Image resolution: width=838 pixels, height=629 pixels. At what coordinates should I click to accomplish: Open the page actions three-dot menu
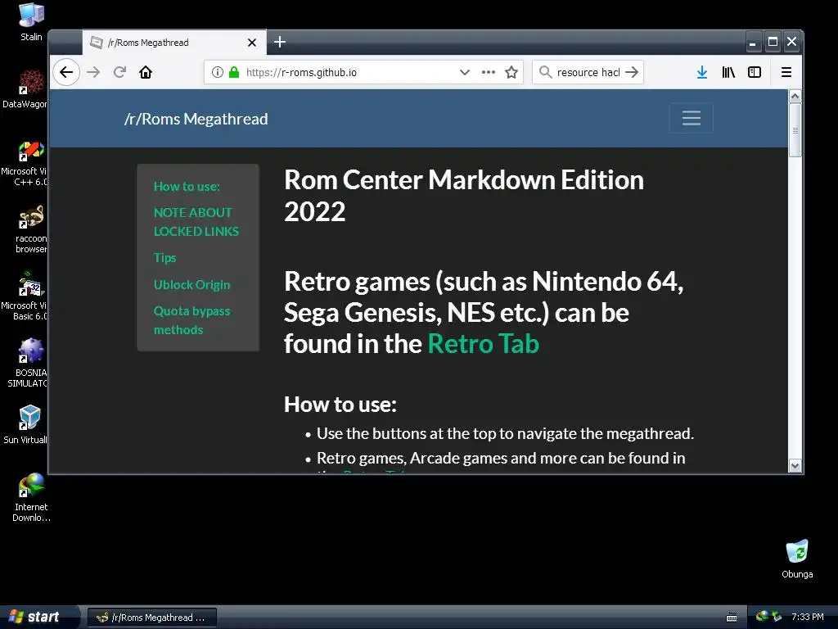pyautogui.click(x=489, y=72)
